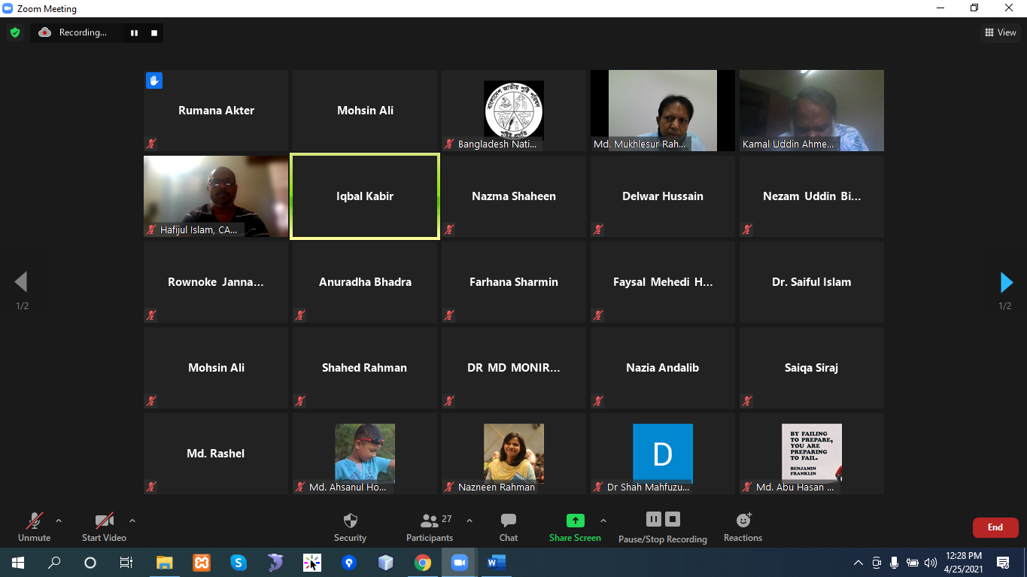This screenshot has height=577, width=1027.
Task: Open the Chat panel
Action: point(509,527)
